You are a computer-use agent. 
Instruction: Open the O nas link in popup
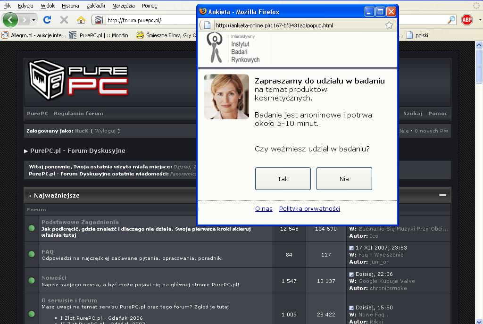pyautogui.click(x=264, y=209)
